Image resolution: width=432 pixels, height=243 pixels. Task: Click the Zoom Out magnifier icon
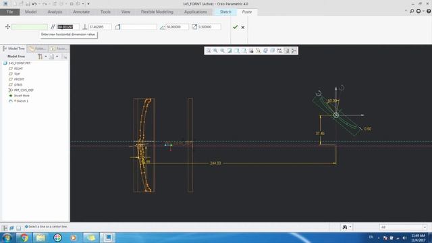(x=222, y=51)
